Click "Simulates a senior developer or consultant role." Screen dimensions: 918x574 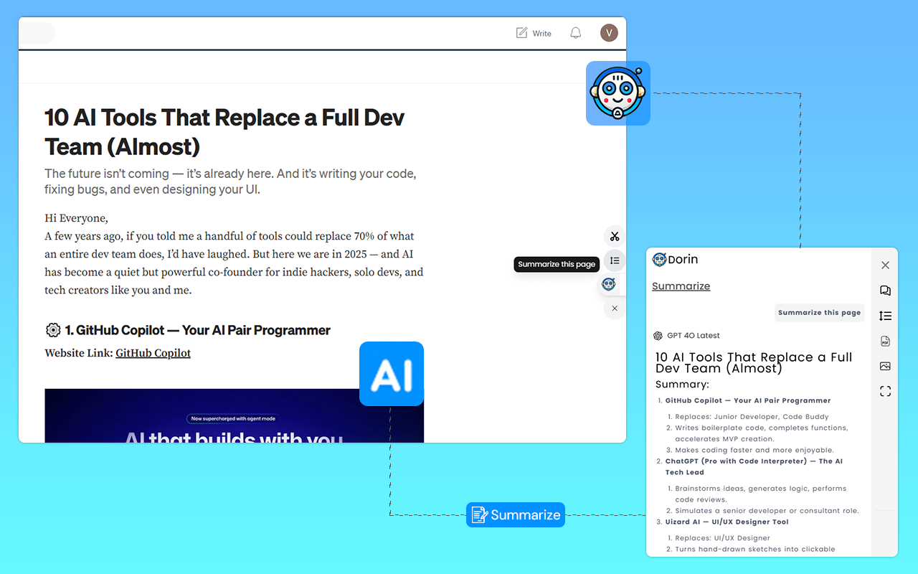click(x=767, y=511)
